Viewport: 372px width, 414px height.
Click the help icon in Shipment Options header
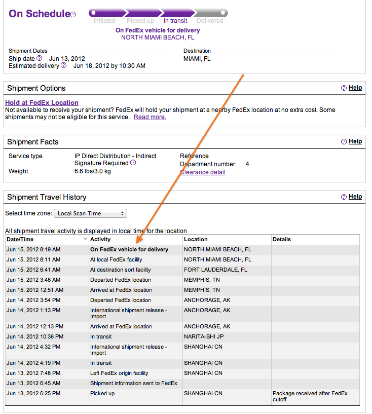click(x=344, y=88)
